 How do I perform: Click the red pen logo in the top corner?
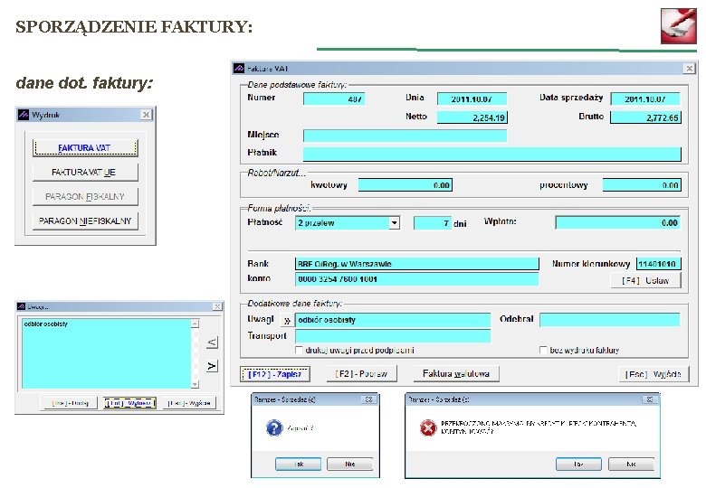[679, 26]
